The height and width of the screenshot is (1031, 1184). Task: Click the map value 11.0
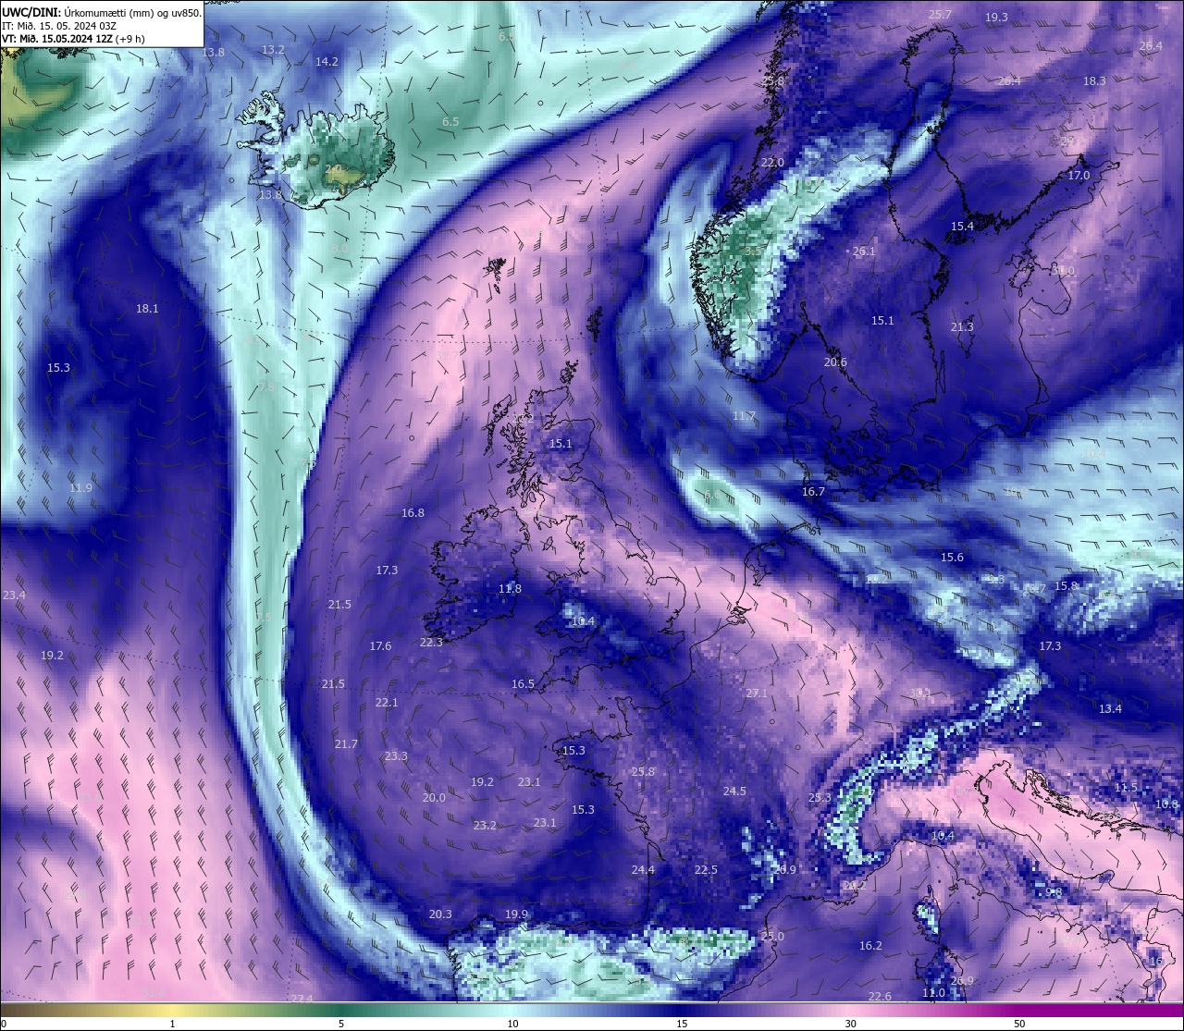coord(934,993)
